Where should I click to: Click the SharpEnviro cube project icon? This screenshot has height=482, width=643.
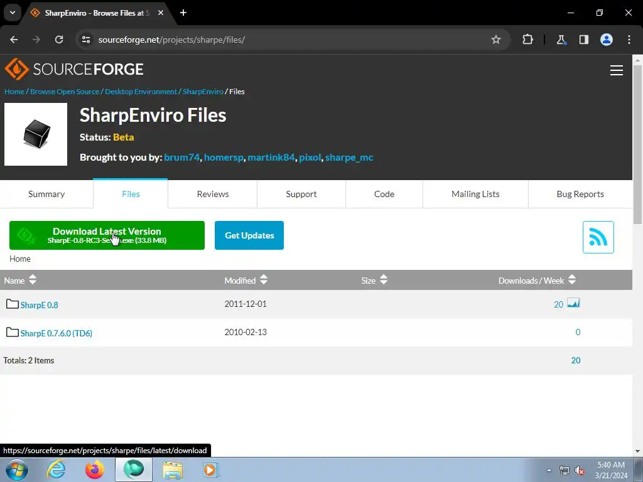(36, 134)
